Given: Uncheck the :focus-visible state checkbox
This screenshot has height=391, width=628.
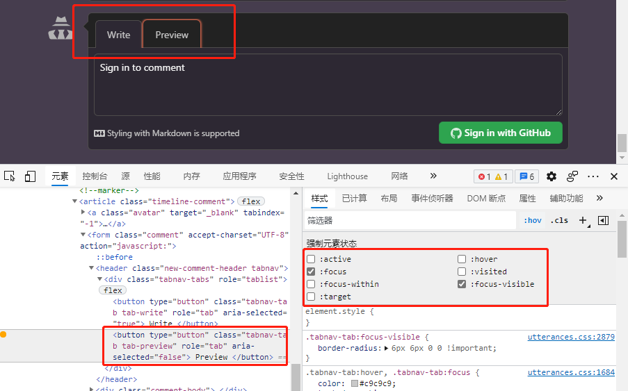Looking at the screenshot, I should 462,284.
